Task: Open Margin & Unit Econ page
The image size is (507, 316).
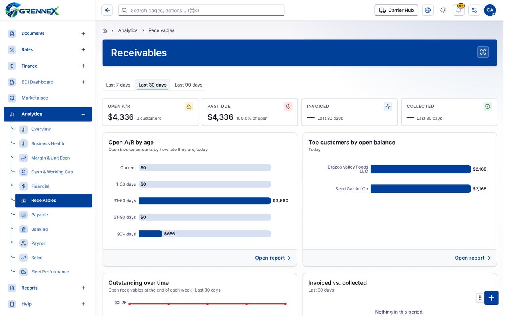Action: coord(54,158)
